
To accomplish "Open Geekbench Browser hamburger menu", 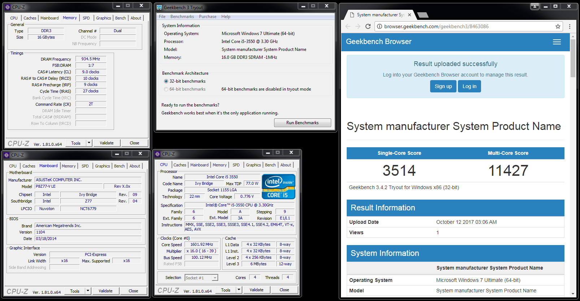I will (557, 42).
